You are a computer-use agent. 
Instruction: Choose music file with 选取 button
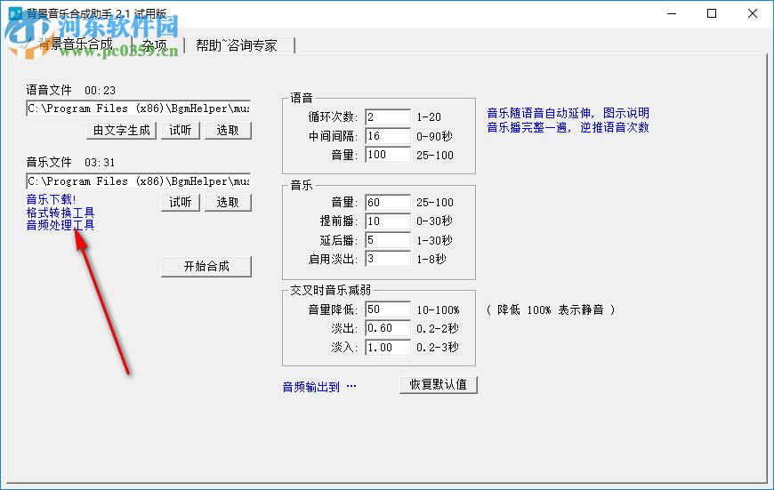[x=228, y=203]
